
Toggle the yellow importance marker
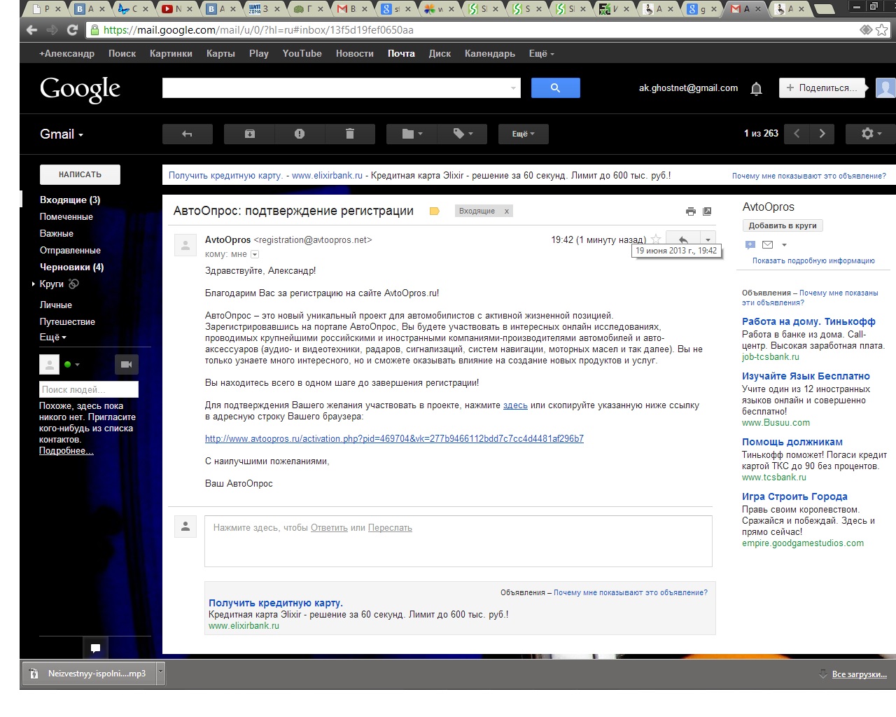point(434,211)
